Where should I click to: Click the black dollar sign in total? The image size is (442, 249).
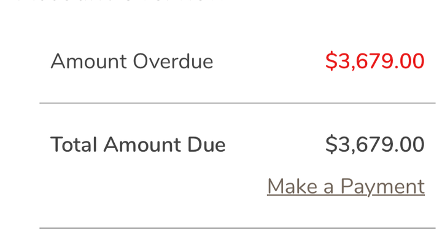click(331, 144)
